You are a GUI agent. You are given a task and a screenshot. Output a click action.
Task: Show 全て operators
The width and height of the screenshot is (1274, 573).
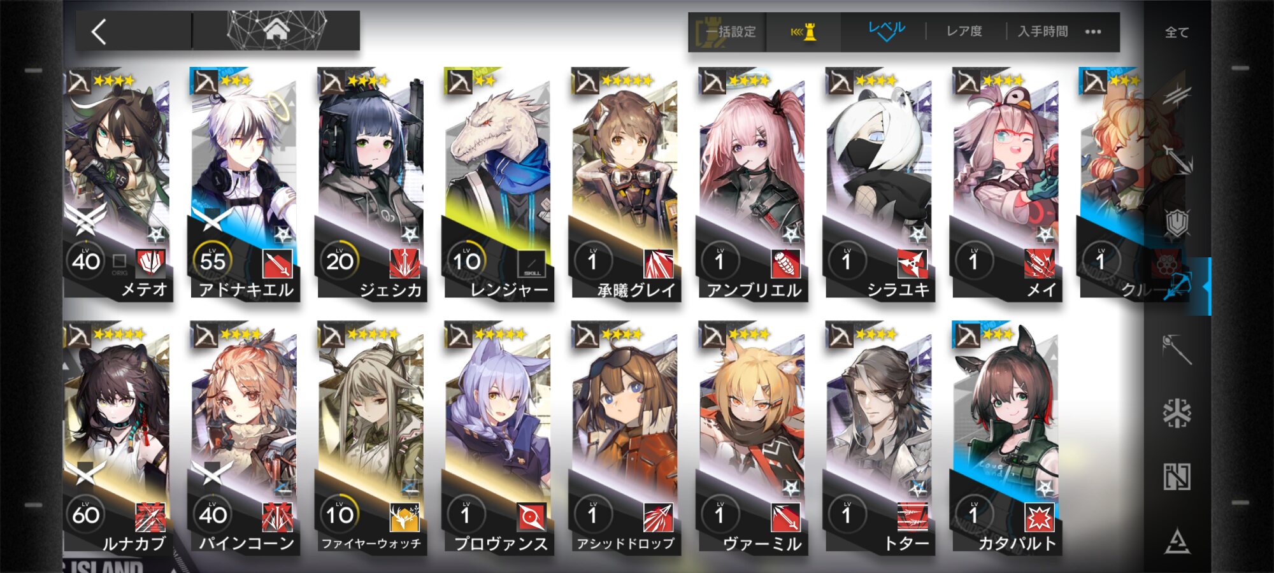tap(1177, 32)
